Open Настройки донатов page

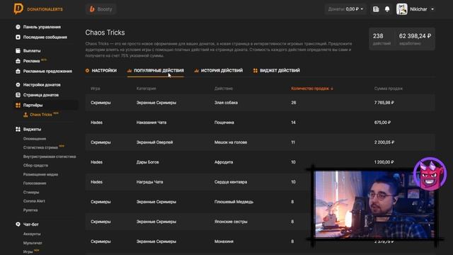pos(42,85)
